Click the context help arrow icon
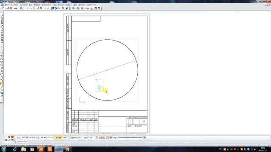The image size is (271, 152). click(67, 8)
